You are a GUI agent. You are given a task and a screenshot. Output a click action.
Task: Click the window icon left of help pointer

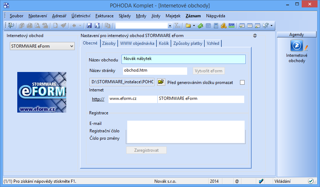tap(258, 25)
